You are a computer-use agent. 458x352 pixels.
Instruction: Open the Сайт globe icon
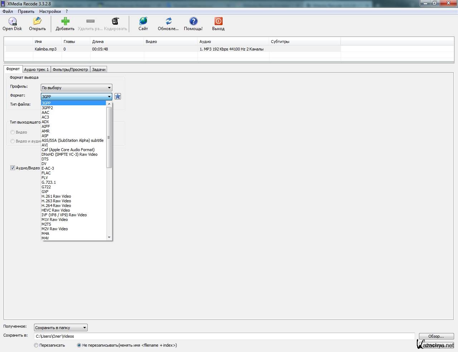143,21
